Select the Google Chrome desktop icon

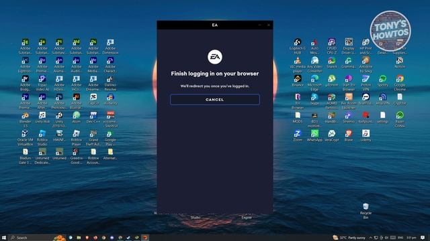[400, 83]
